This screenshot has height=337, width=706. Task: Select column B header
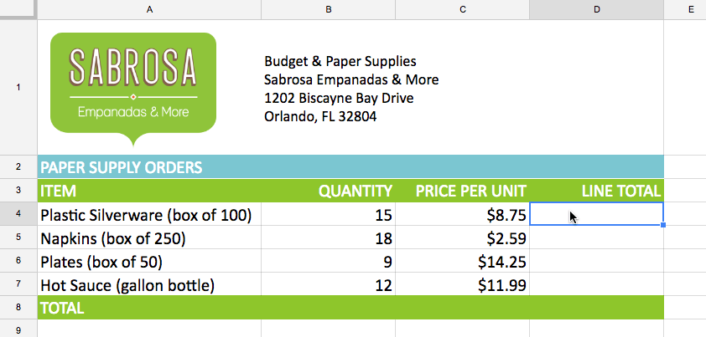click(x=328, y=9)
